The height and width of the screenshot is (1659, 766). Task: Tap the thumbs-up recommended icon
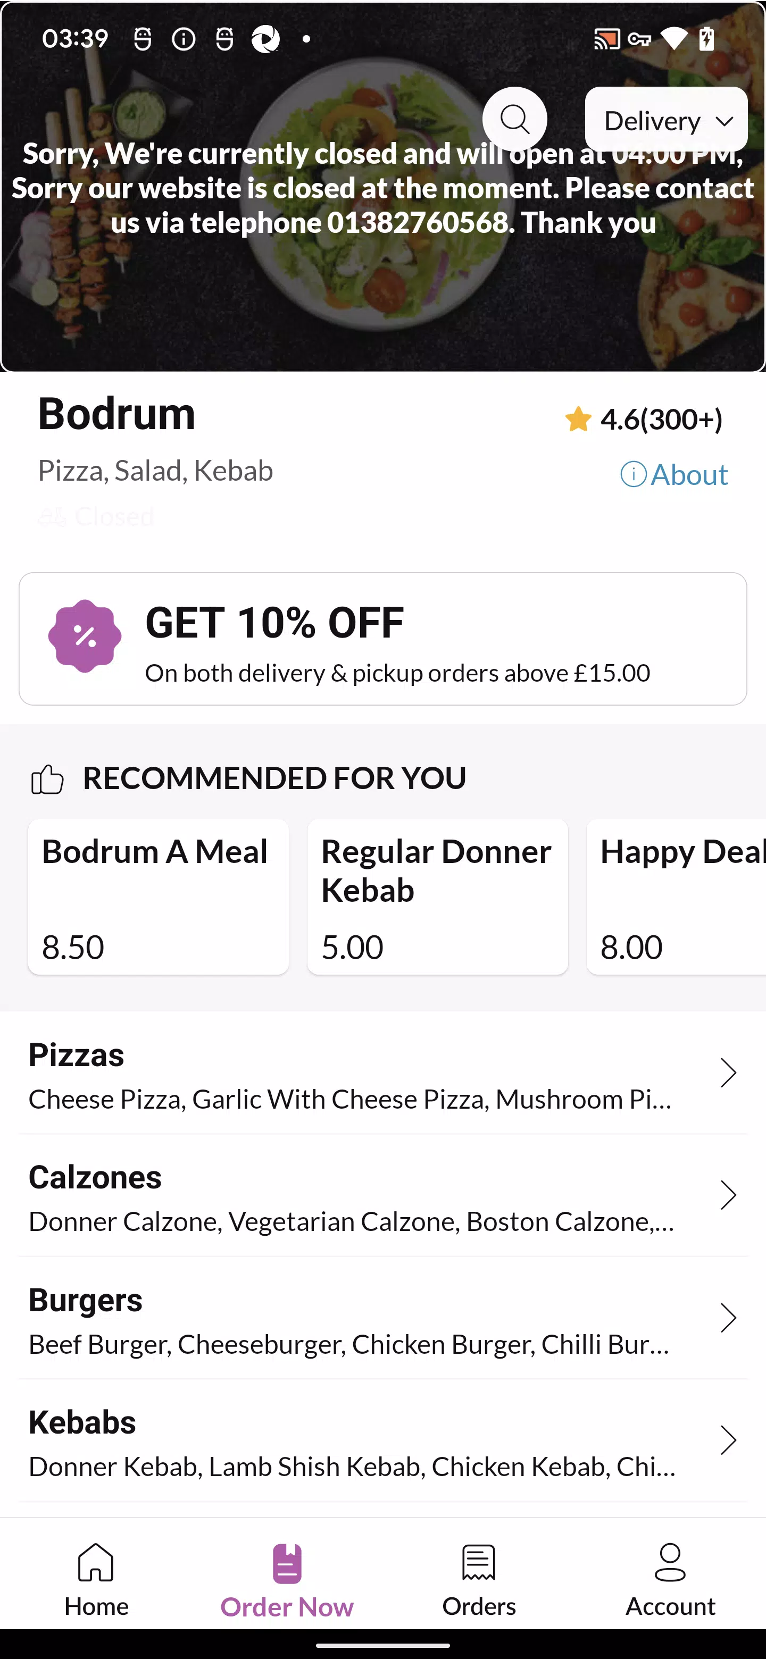click(x=47, y=780)
